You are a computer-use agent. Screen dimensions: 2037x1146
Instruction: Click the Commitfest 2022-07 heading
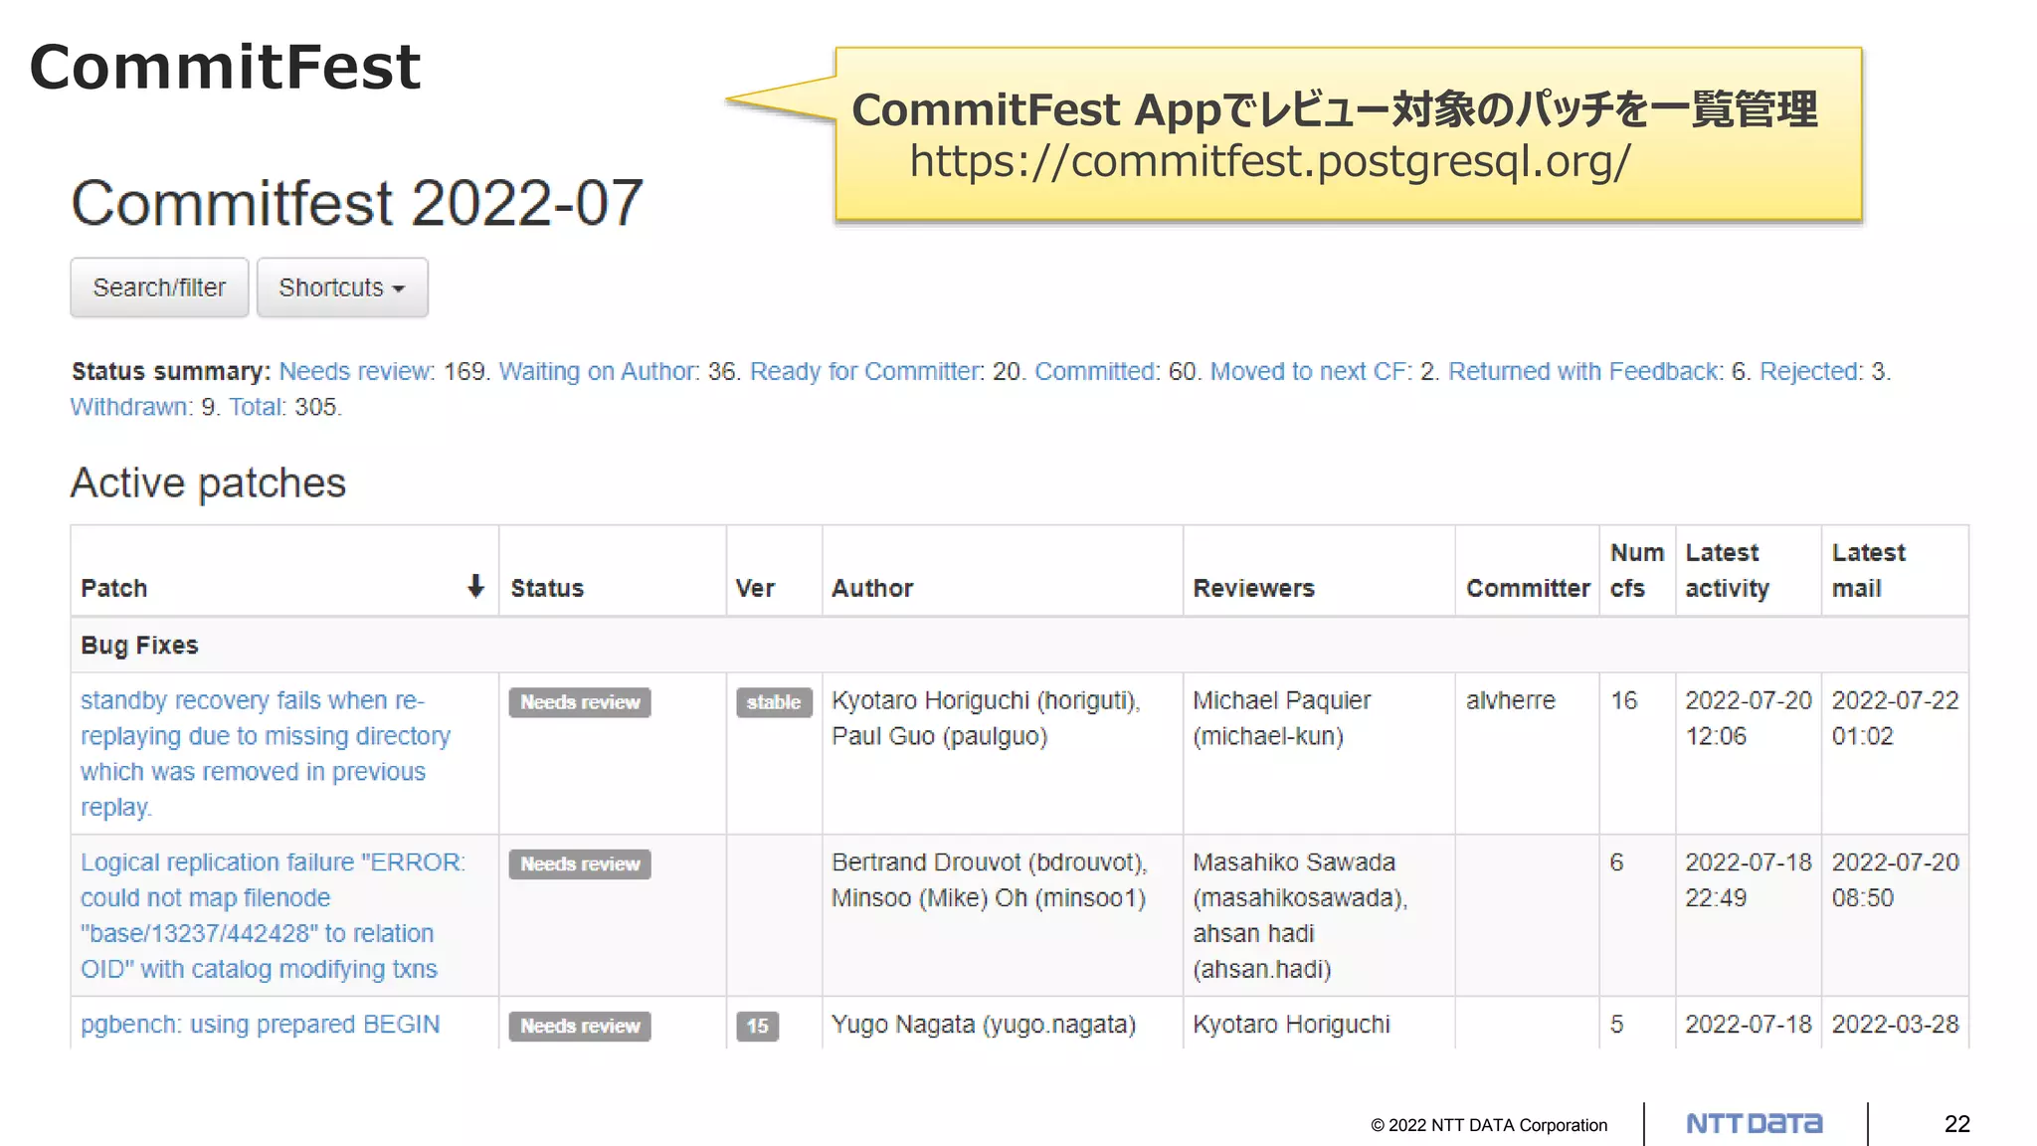pyautogui.click(x=357, y=203)
